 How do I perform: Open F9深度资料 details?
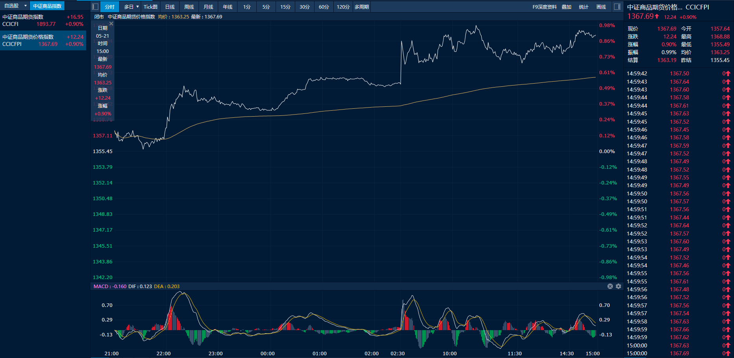[544, 7]
